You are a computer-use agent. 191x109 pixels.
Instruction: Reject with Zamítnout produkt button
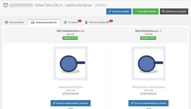174,11
